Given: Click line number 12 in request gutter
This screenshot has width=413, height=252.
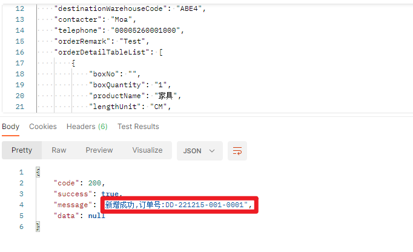Looking at the screenshot, I should 20,8.
